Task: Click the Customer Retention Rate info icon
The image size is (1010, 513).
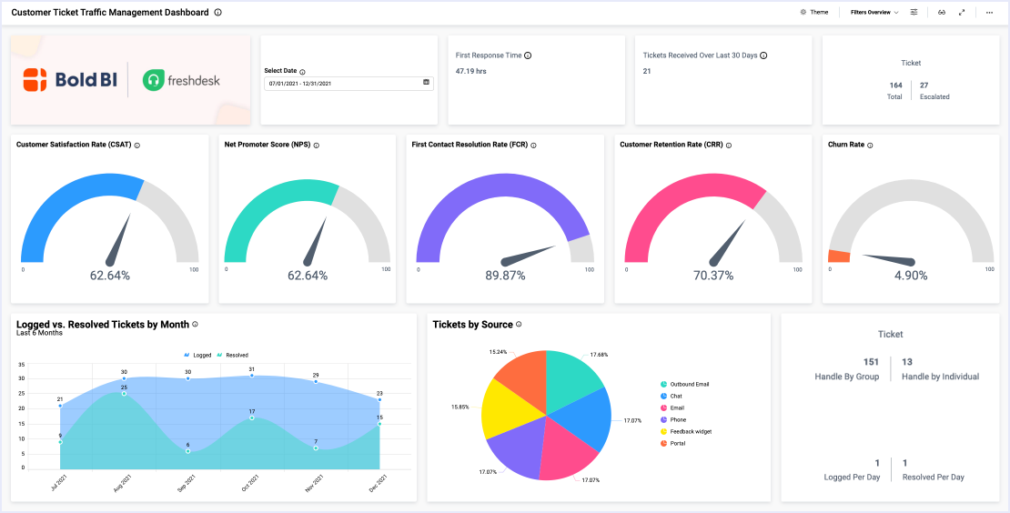Action: (729, 146)
